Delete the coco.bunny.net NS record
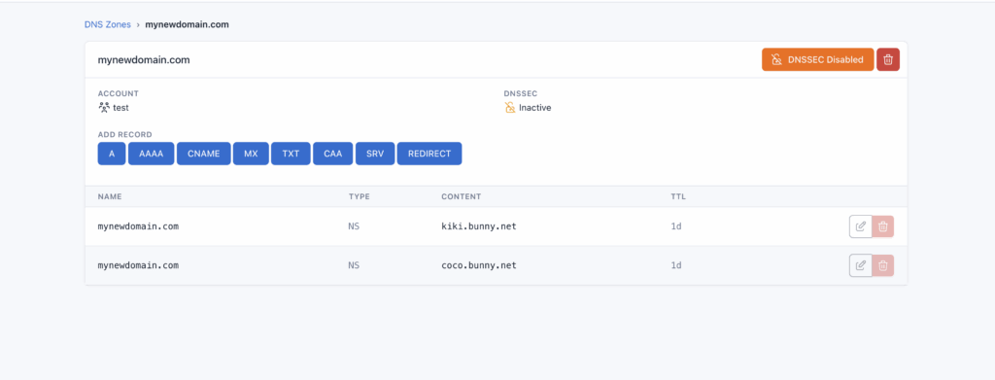995x380 pixels. 882,265
